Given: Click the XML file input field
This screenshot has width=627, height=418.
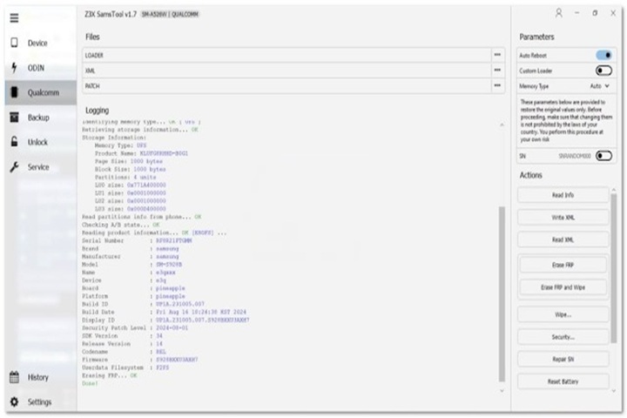Looking at the screenshot, I should (286, 71).
